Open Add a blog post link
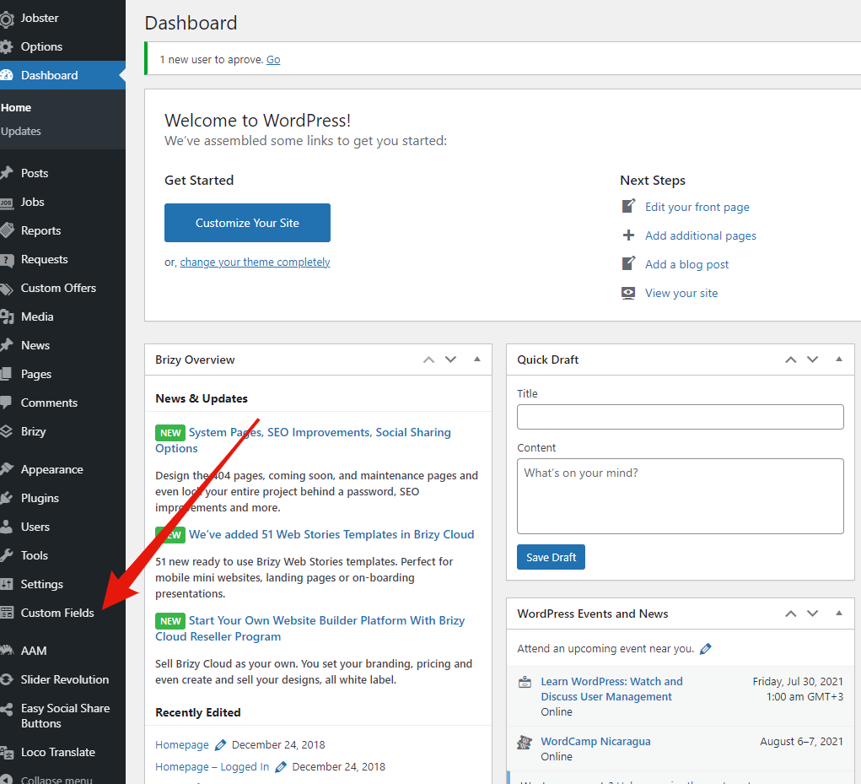Screen dimensions: 861x784 [x=686, y=264]
